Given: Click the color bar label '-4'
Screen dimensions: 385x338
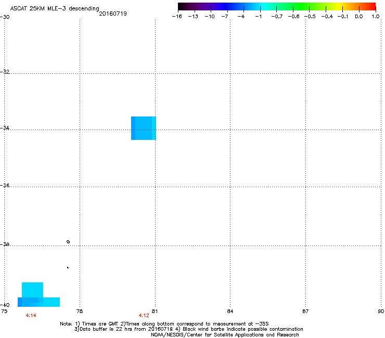Looking at the screenshot, I should [241, 17].
